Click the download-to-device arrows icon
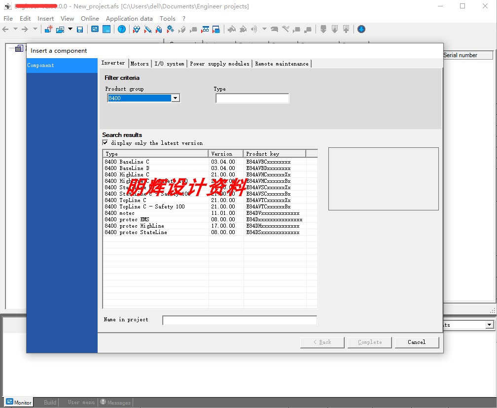 323,29
